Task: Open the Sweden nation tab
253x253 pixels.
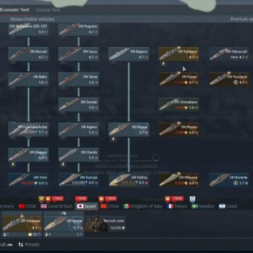Action: 203,206
